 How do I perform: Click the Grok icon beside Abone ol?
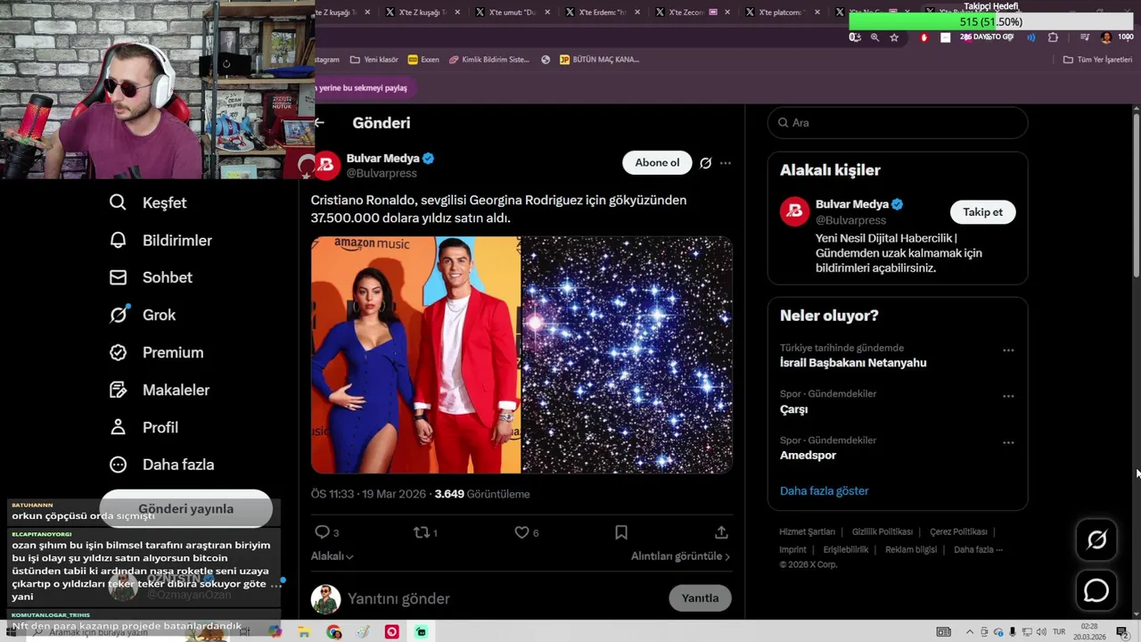click(705, 163)
